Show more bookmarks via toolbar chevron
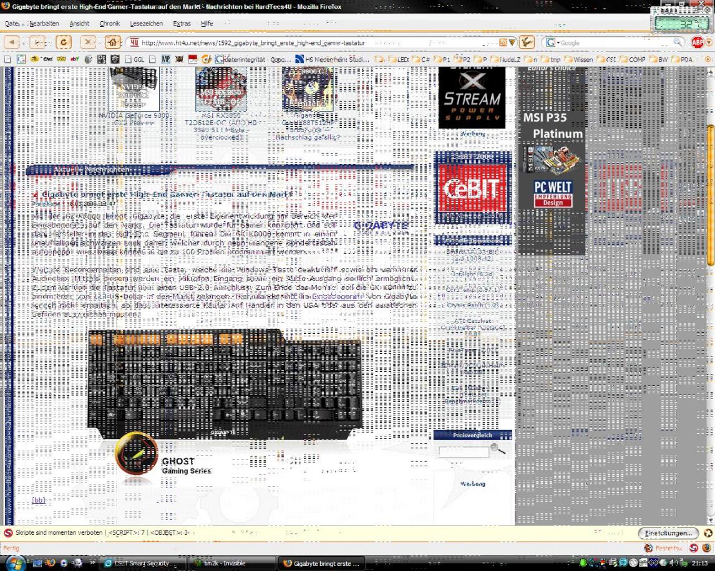This screenshot has height=571, width=715. (708, 59)
